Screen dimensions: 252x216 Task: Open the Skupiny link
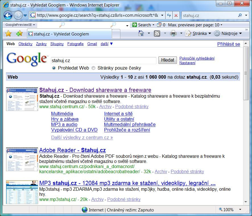pos(57,44)
